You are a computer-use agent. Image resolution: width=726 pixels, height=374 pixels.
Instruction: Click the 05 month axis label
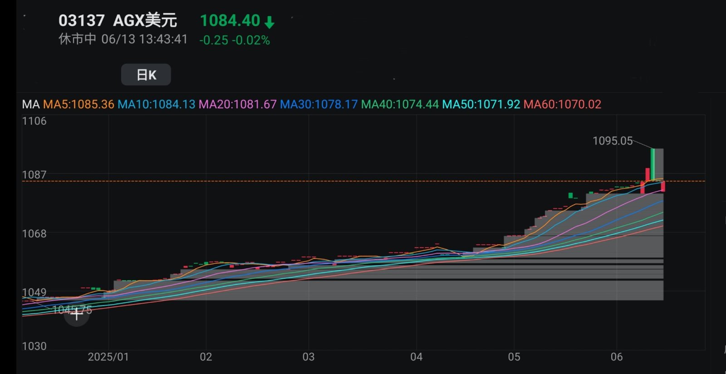514,357
